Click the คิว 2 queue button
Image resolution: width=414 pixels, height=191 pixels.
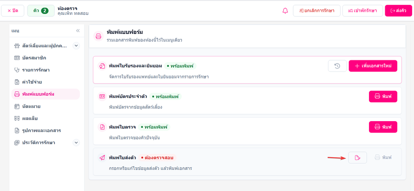41,11
